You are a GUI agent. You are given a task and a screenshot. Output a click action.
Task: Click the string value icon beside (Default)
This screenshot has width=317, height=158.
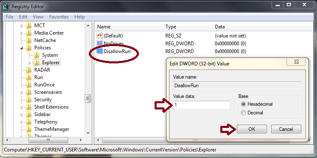tap(100, 36)
